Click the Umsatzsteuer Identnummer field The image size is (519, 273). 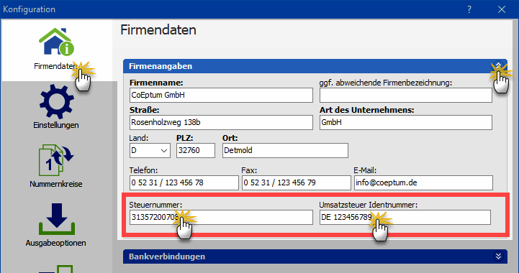[405, 217]
